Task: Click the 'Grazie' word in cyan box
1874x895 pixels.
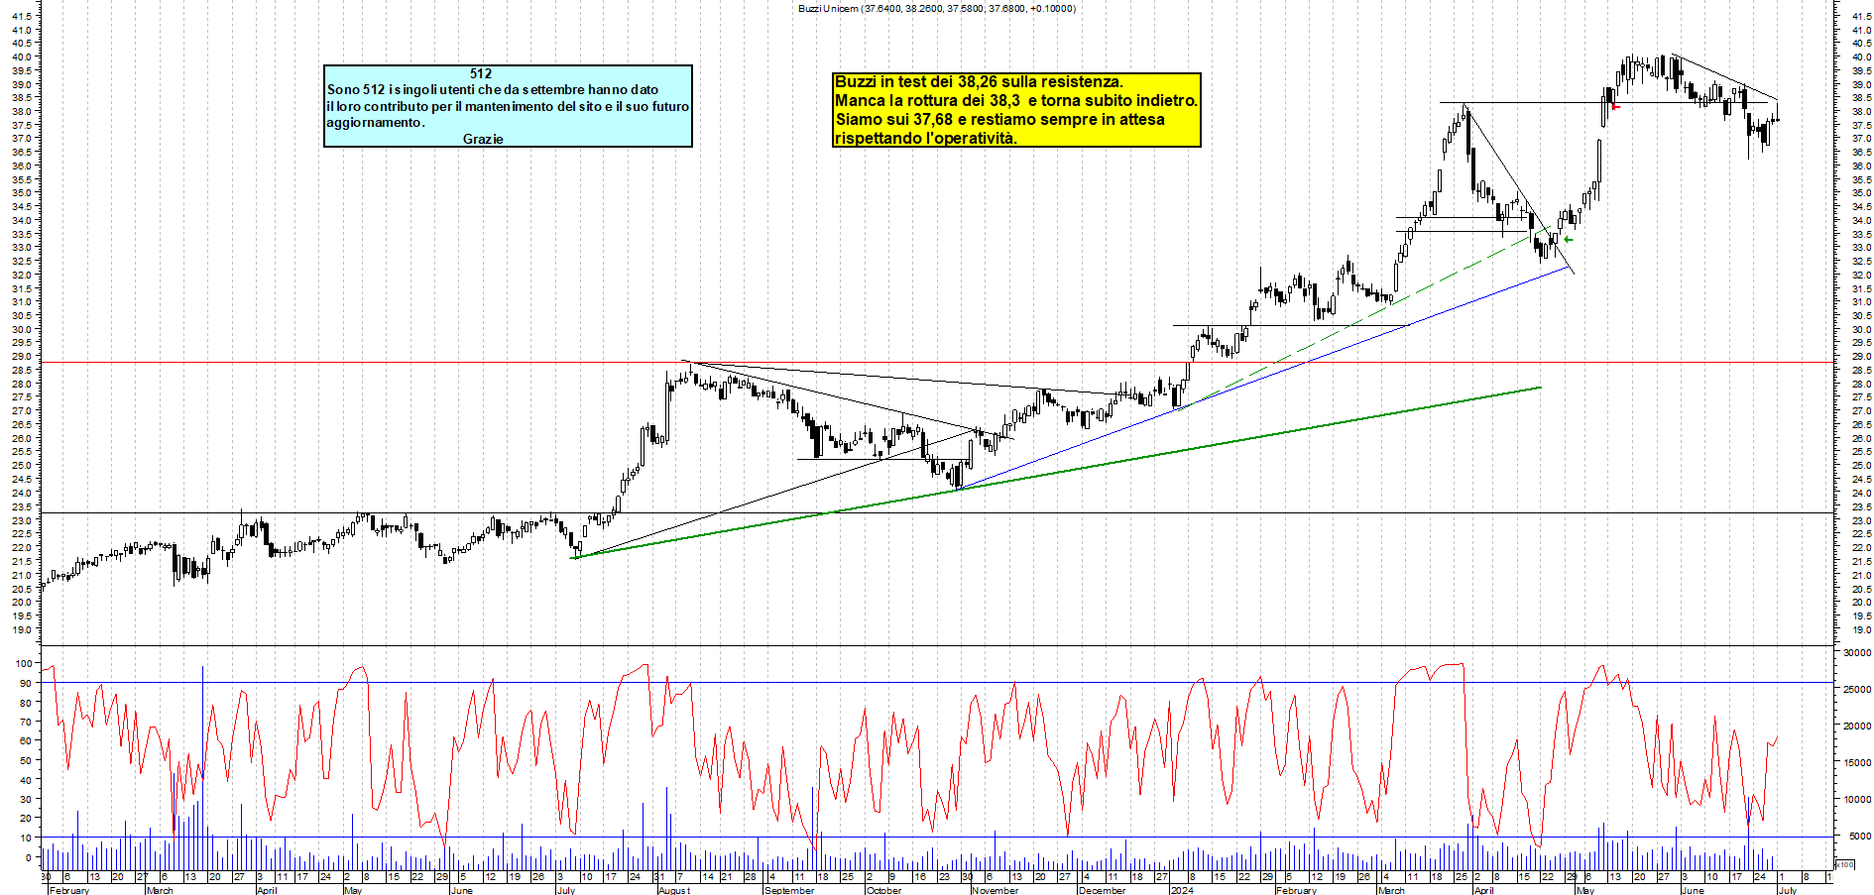Action: [x=483, y=139]
